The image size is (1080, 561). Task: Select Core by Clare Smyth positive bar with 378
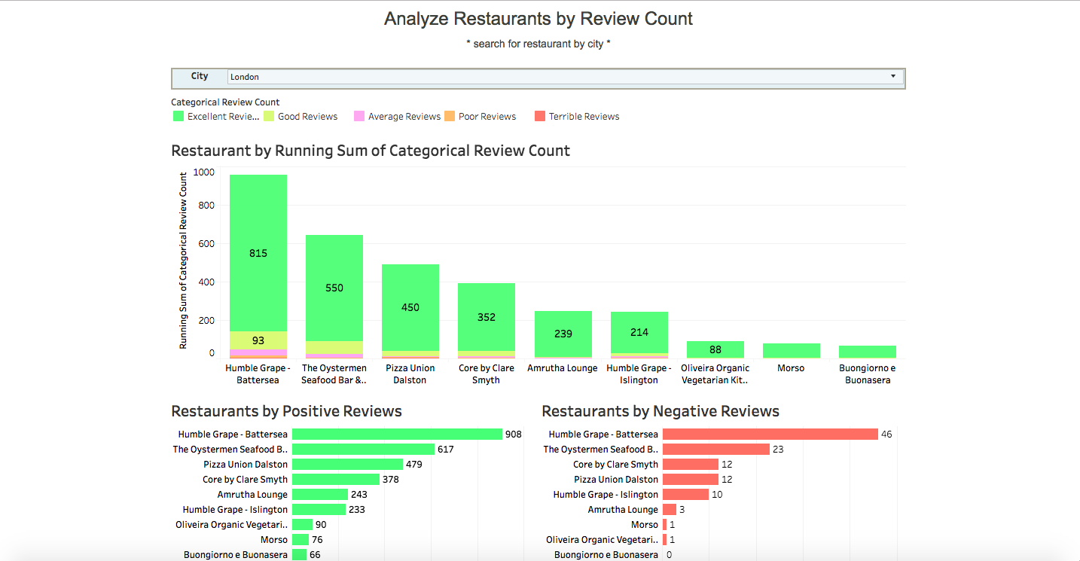336,480
